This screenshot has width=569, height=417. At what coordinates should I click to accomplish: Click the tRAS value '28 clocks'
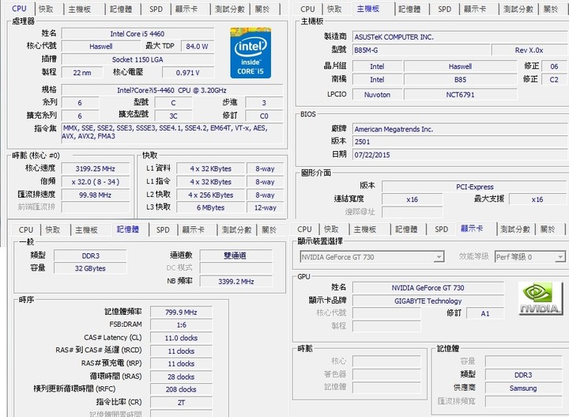[181, 377]
